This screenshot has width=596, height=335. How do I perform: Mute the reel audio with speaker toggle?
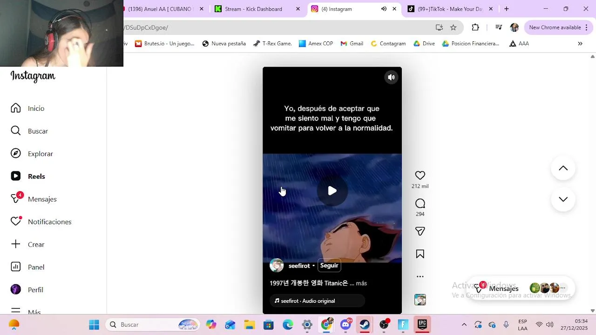391,78
